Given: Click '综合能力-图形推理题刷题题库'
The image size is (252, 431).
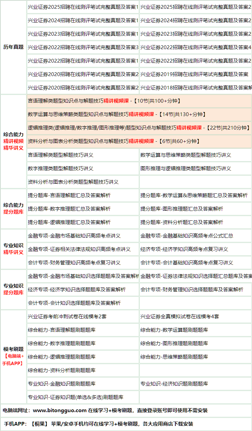Looking at the screenshot, I should (196, 344).
